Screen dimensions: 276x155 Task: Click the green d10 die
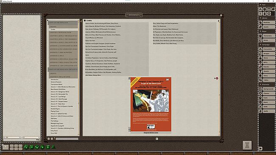[x=37, y=147]
